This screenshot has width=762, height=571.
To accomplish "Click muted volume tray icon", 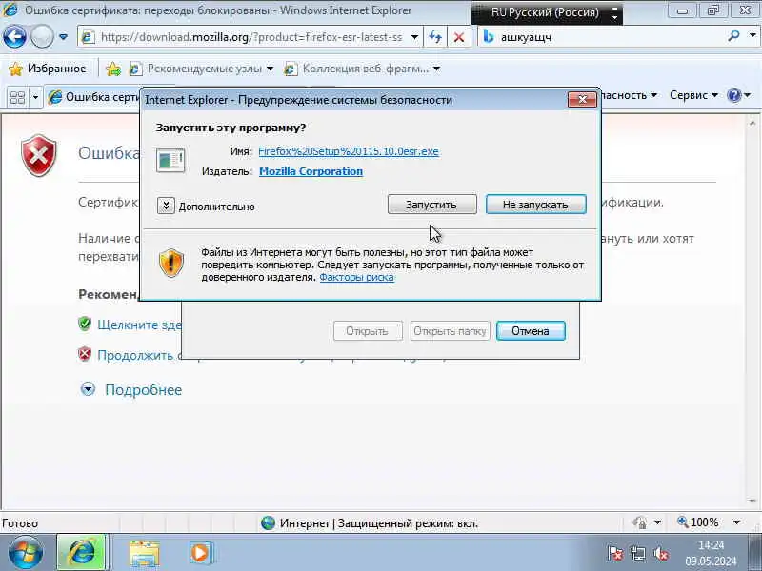I will point(661,554).
